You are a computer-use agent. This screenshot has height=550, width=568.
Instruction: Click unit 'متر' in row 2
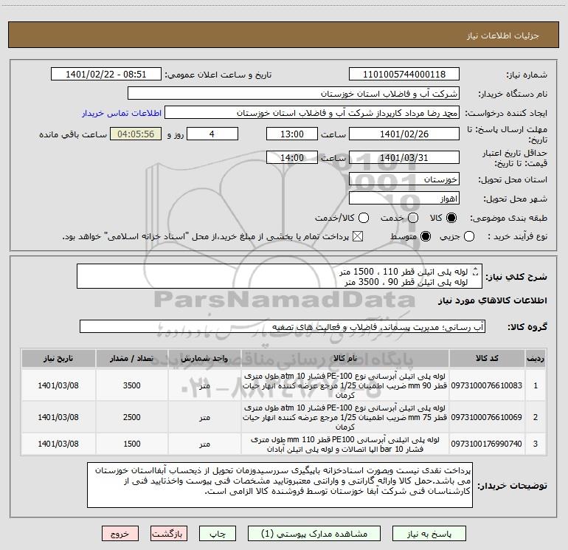(x=204, y=418)
